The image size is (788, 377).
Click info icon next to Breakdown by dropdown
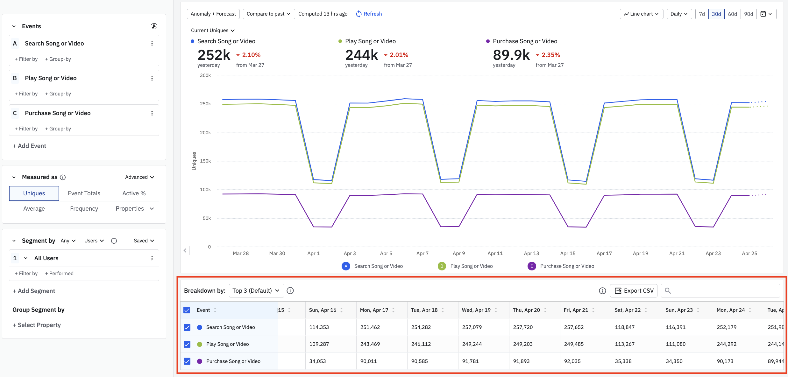click(x=290, y=291)
